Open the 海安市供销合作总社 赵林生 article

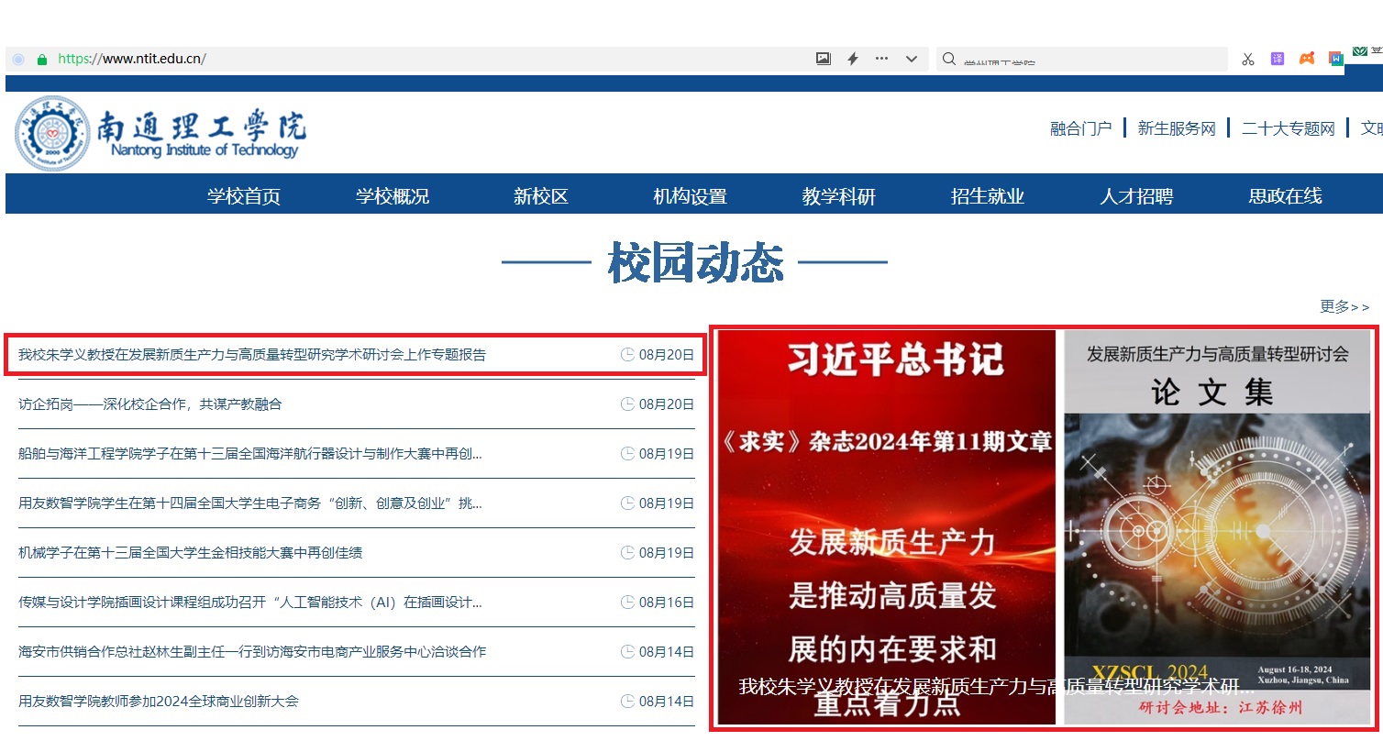[x=252, y=652]
